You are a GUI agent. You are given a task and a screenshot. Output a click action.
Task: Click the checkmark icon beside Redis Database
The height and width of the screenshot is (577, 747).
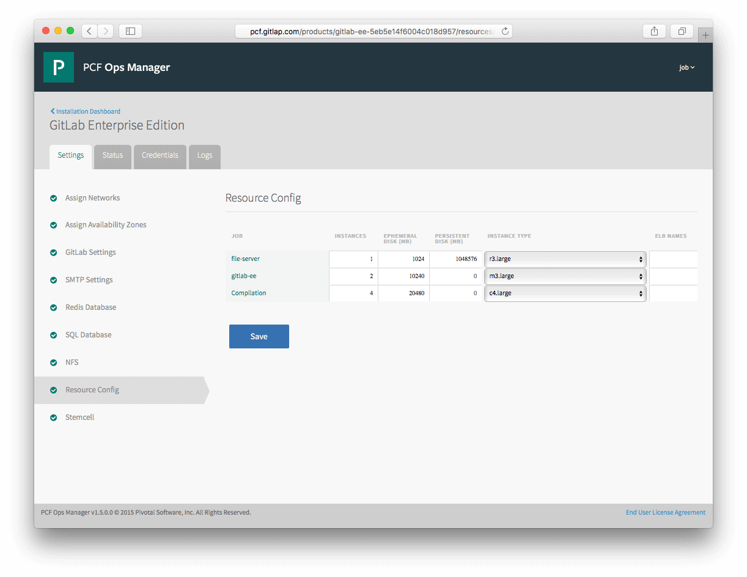[x=54, y=307]
